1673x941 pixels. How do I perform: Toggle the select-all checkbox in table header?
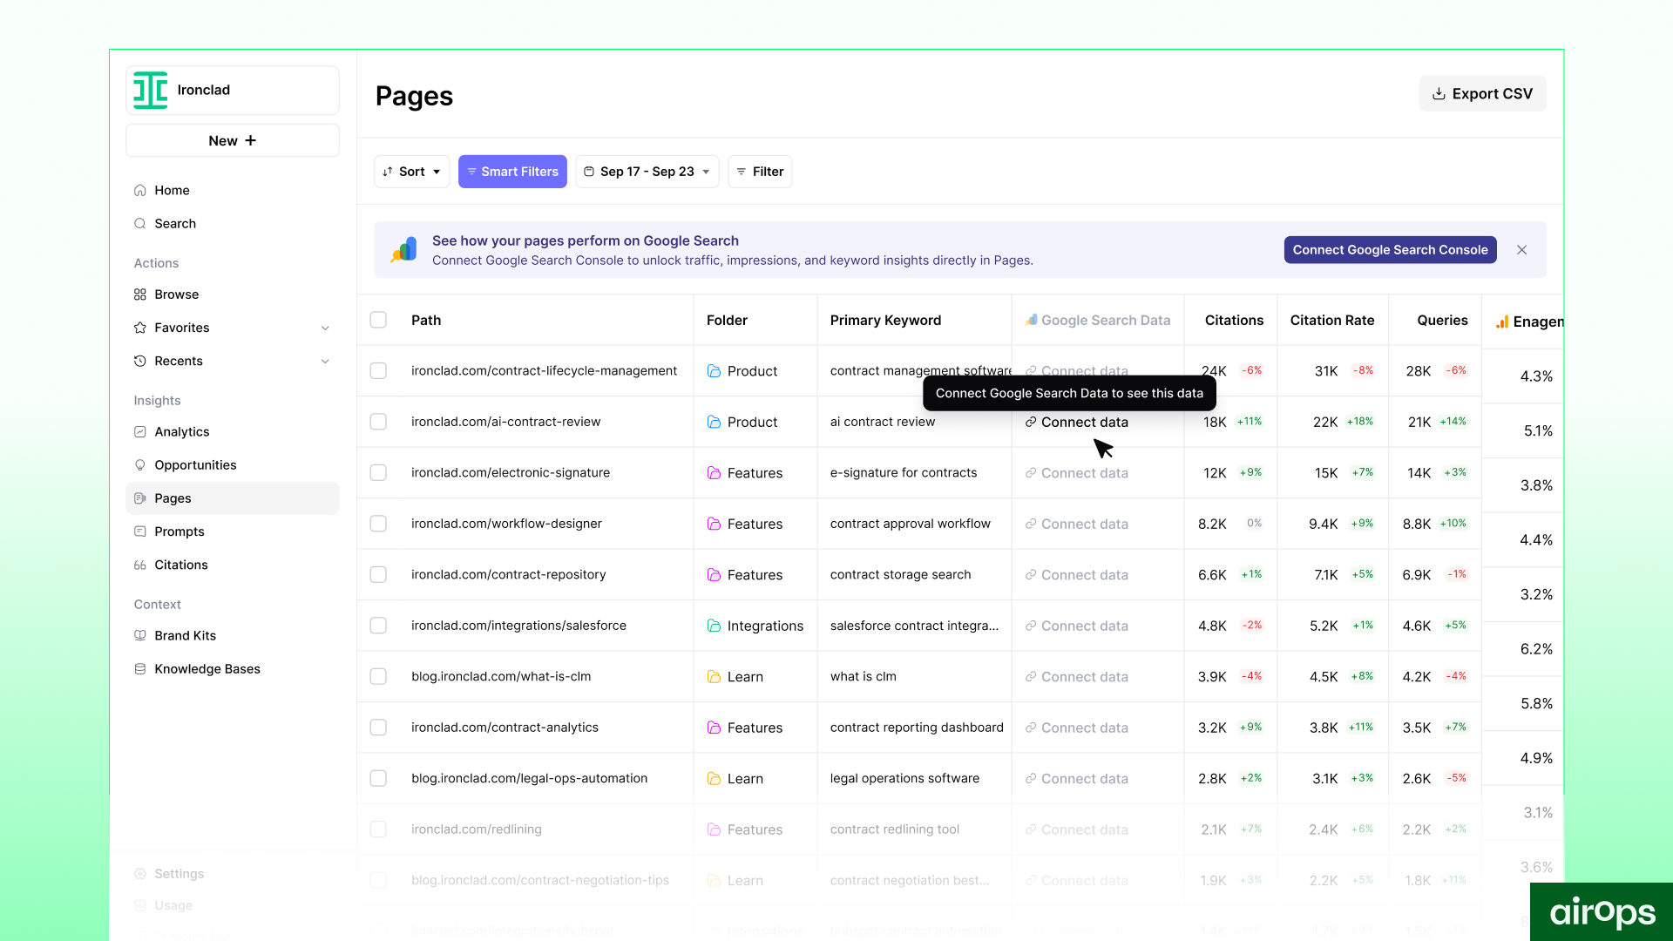(378, 320)
